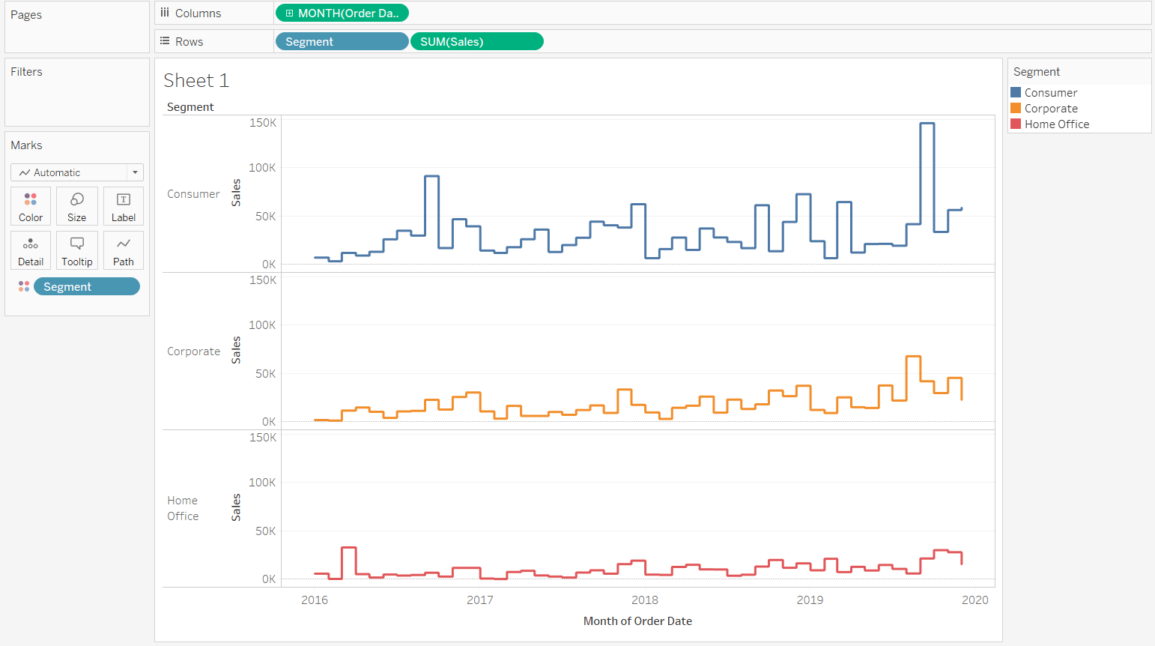Click the Segment legend title
Viewport: 1155px width, 646px height.
[1036, 72]
